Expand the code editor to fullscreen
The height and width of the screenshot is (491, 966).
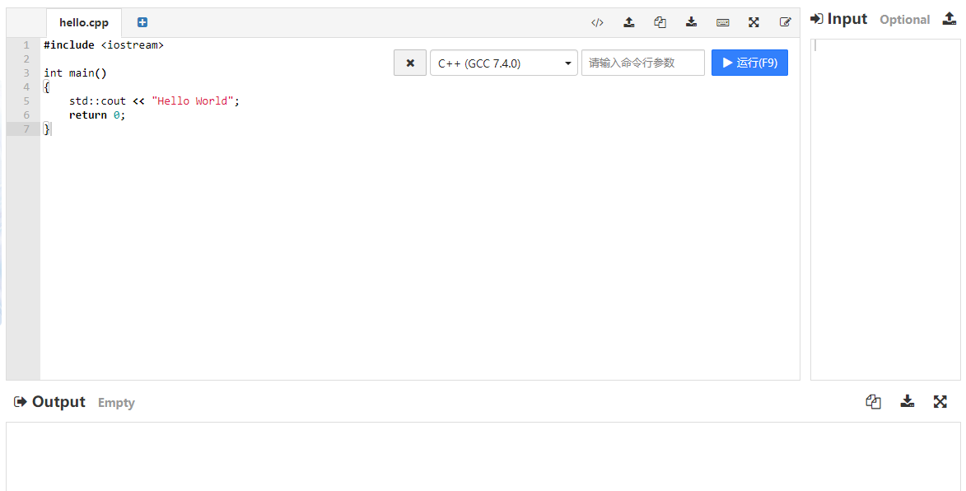pyautogui.click(x=754, y=23)
